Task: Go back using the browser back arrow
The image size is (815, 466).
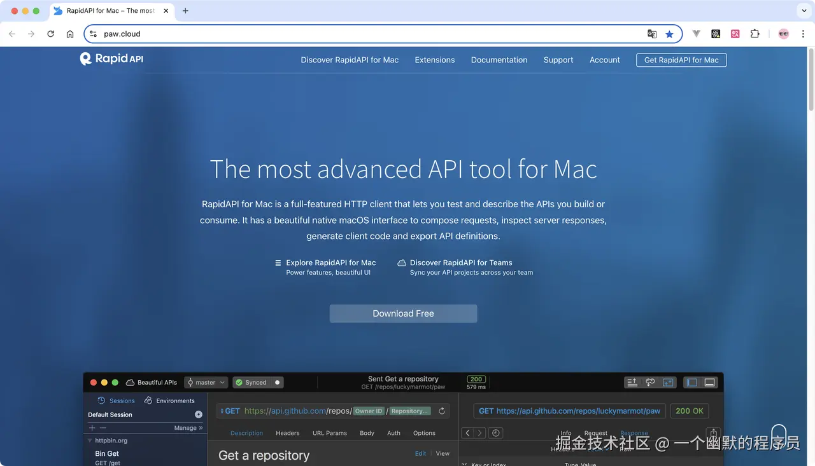Action: (x=12, y=34)
